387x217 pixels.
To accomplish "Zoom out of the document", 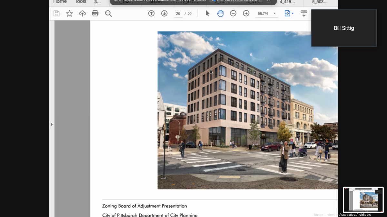I will coord(233,13).
